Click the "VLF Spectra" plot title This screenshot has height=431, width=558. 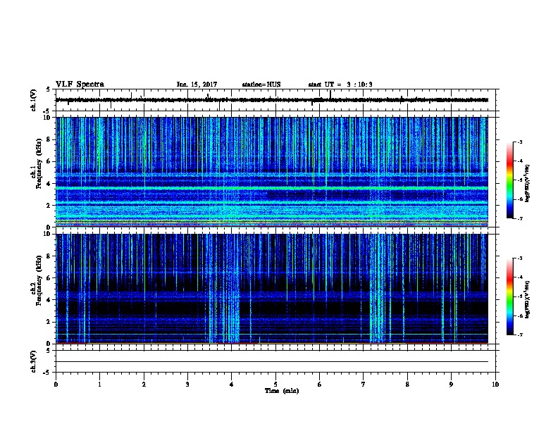click(80, 85)
